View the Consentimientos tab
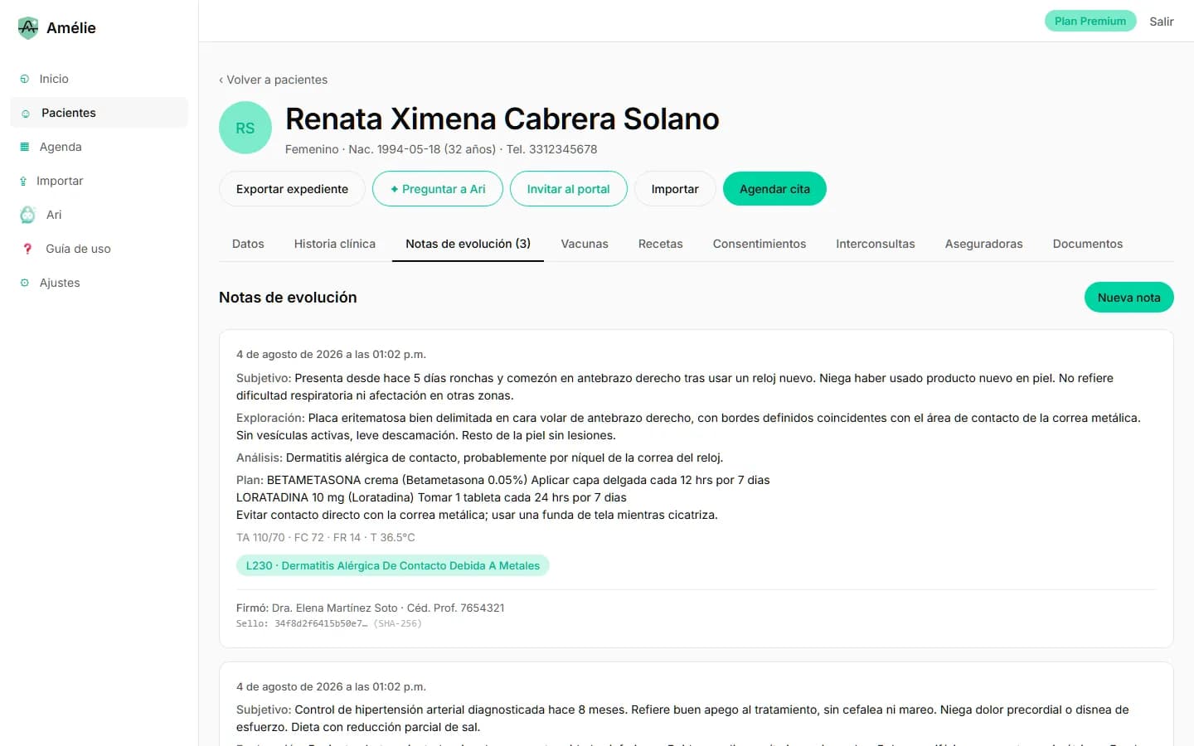The height and width of the screenshot is (746, 1194). coord(760,244)
